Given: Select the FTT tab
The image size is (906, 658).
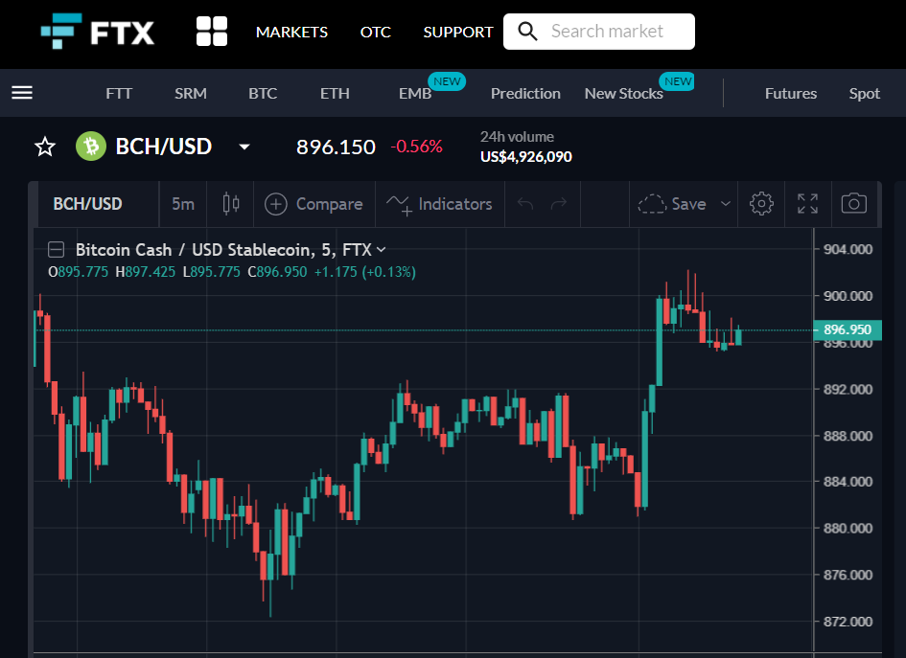Looking at the screenshot, I should point(119,94).
